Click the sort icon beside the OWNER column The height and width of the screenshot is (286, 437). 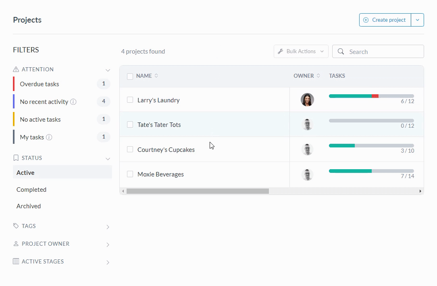click(318, 76)
